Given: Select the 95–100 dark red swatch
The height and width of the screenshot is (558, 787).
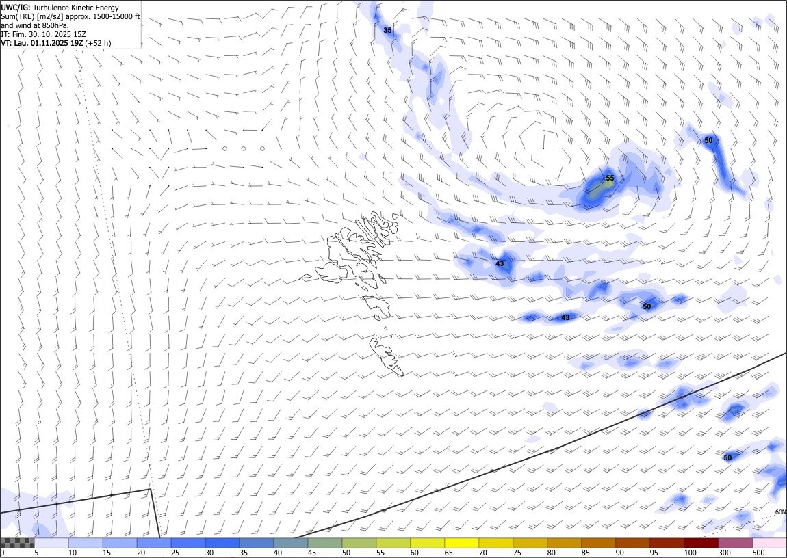Looking at the screenshot, I should pyautogui.click(x=667, y=543).
